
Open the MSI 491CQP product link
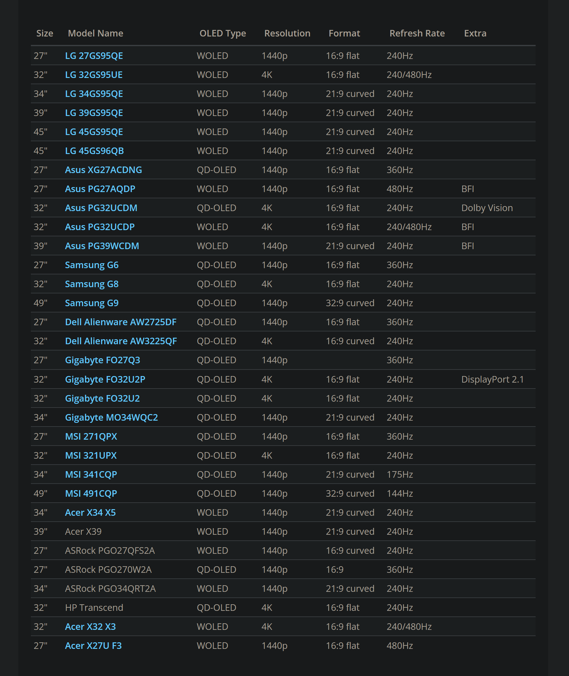(x=91, y=493)
